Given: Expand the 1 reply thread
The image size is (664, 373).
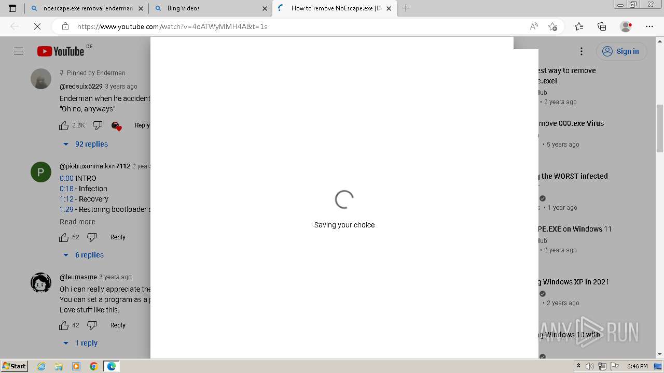Looking at the screenshot, I should 80,343.
